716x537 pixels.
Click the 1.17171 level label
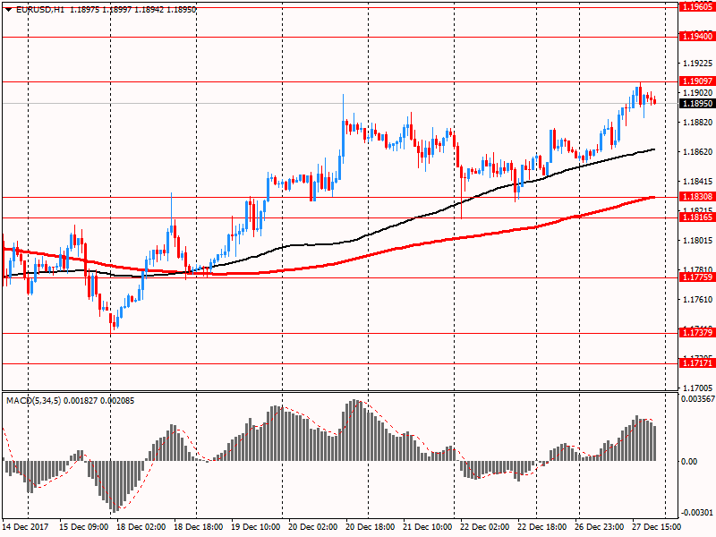coord(697,363)
